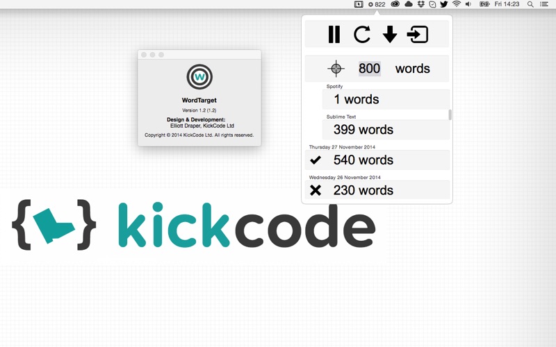Open the volume control in menu bar
This screenshot has height=347, width=556.
(x=468, y=4)
